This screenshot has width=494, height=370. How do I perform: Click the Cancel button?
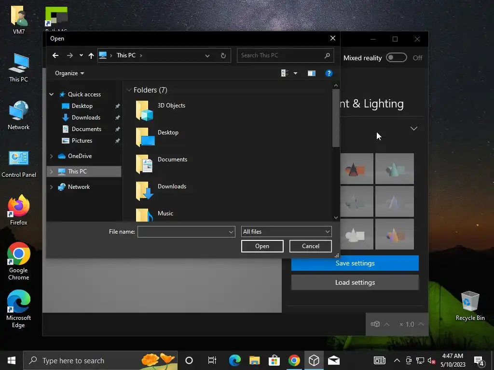click(310, 246)
